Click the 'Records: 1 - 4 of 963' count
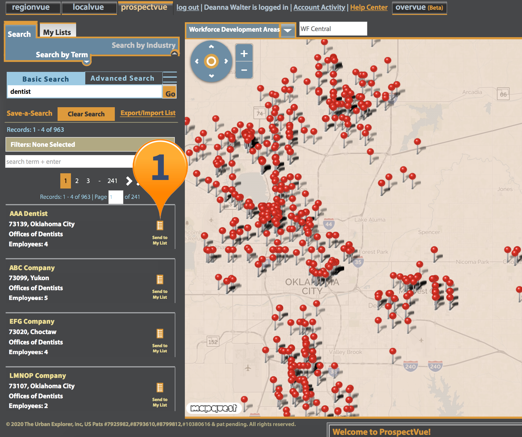Image resolution: width=522 pixels, height=437 pixels. point(35,129)
